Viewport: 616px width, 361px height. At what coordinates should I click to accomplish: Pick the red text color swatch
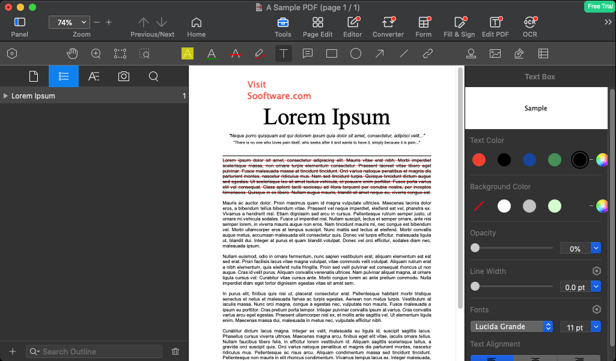(x=478, y=160)
